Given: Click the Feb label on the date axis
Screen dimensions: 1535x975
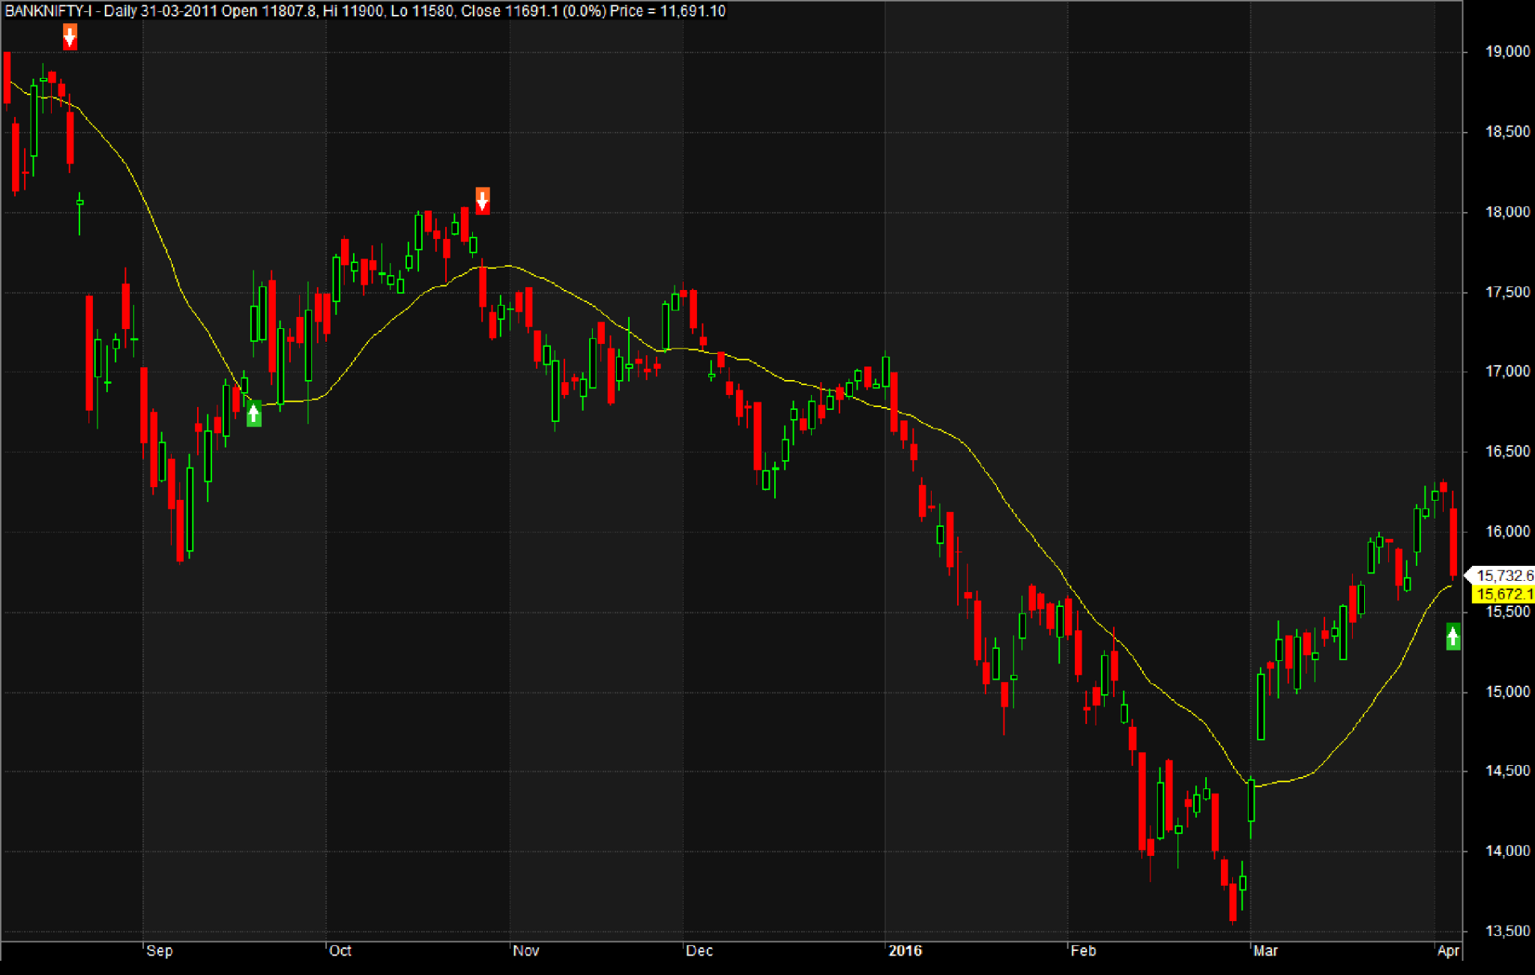Looking at the screenshot, I should [x=1085, y=951].
